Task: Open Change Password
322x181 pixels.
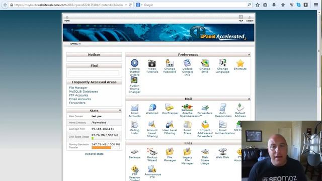Action: (x=170, y=63)
